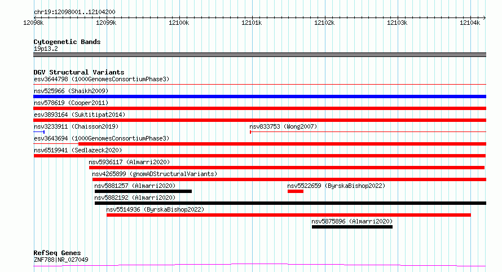The image size is (502, 272).
Task: Click the RefSeq Genes track title
Action: (x=57, y=253)
